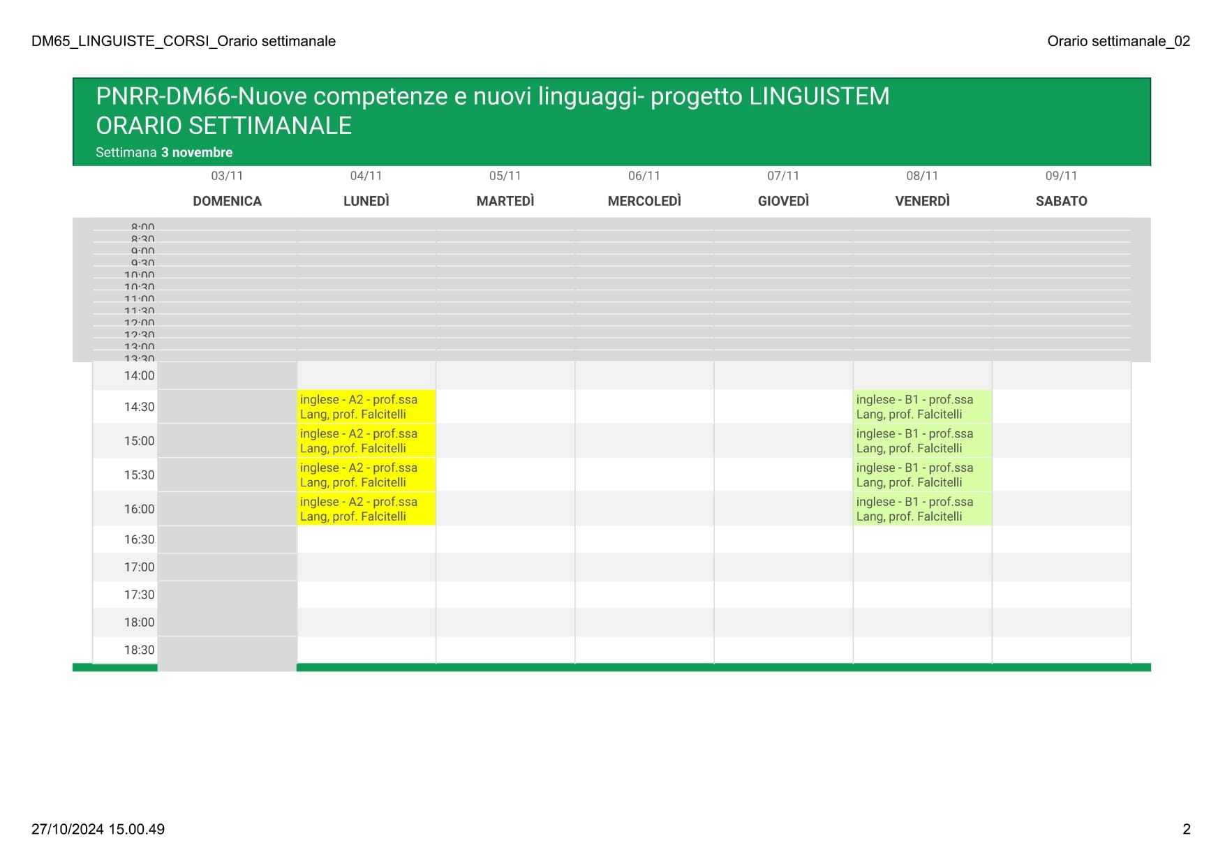The width and height of the screenshot is (1225, 866).
Task: Click the VENERDÌ column header
Action: [922, 201]
